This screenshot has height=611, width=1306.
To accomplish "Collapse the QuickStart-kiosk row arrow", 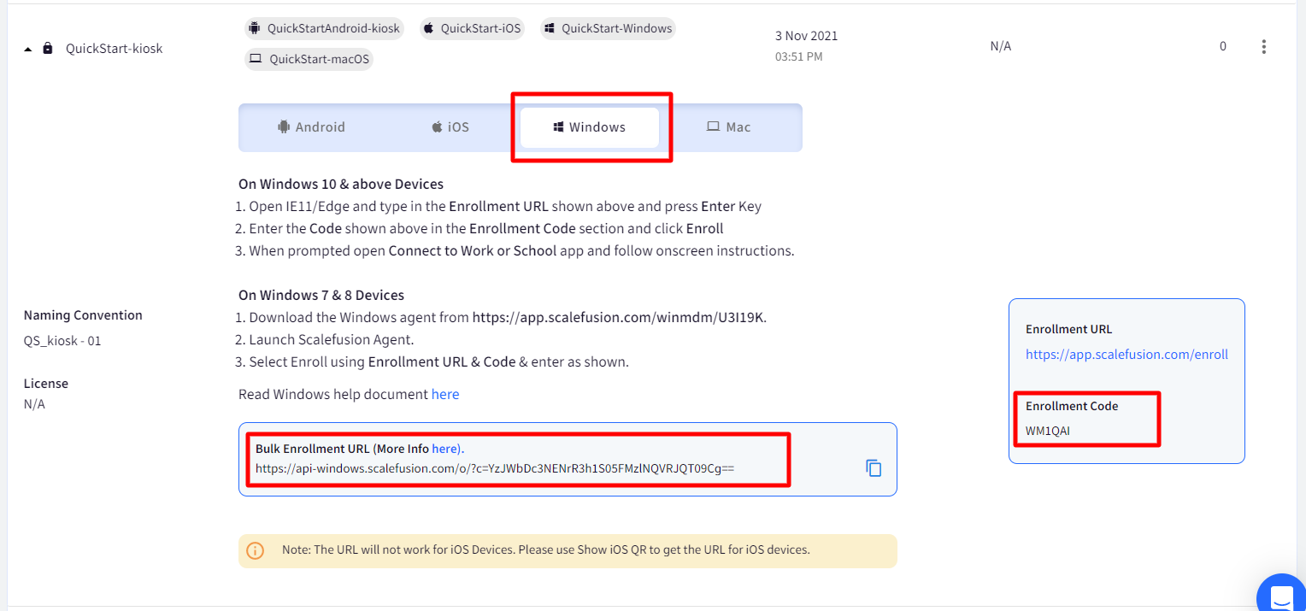I will (x=28, y=50).
